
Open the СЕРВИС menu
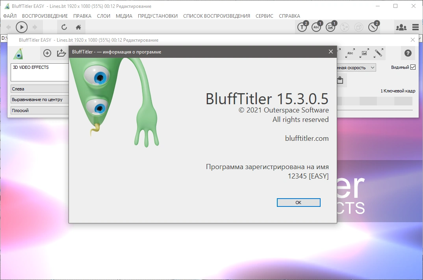point(264,16)
